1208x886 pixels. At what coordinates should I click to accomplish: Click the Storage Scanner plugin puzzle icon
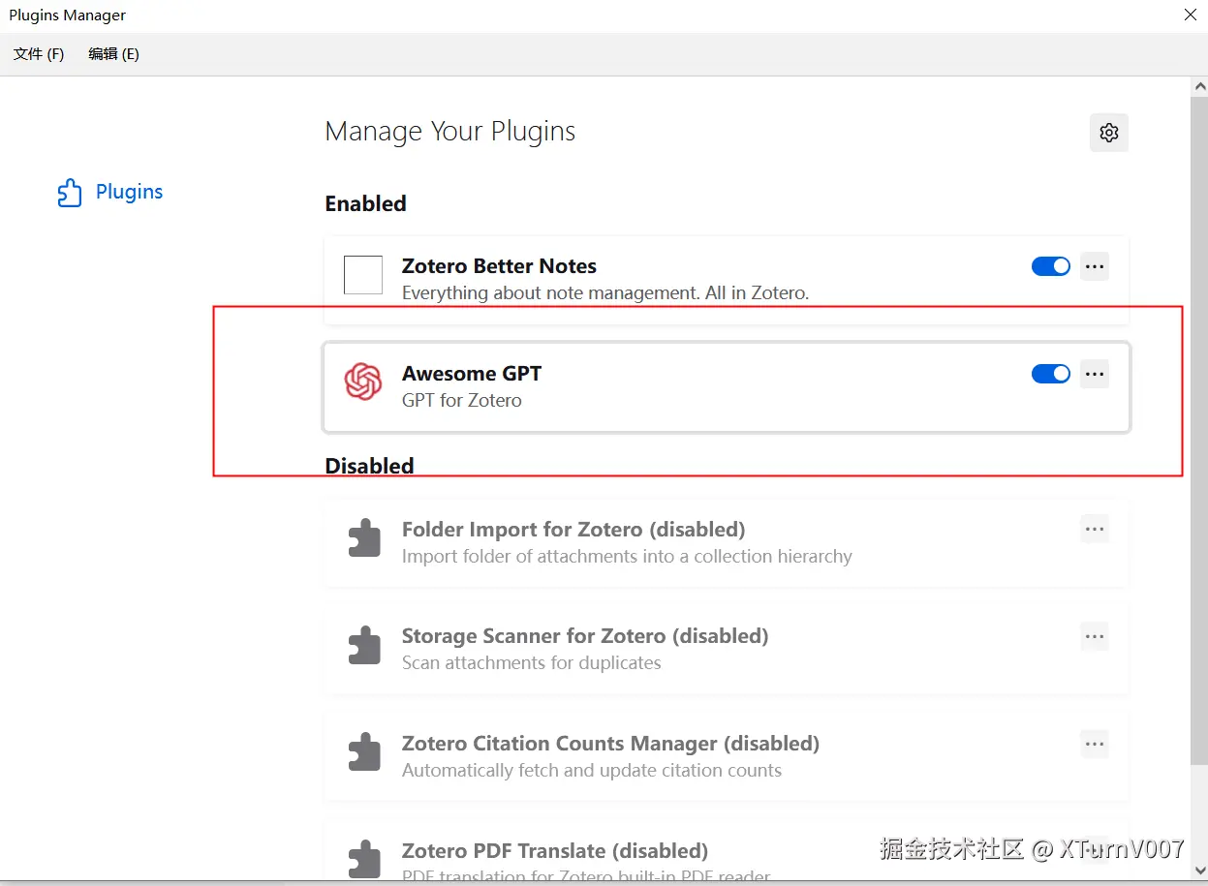pos(364,645)
